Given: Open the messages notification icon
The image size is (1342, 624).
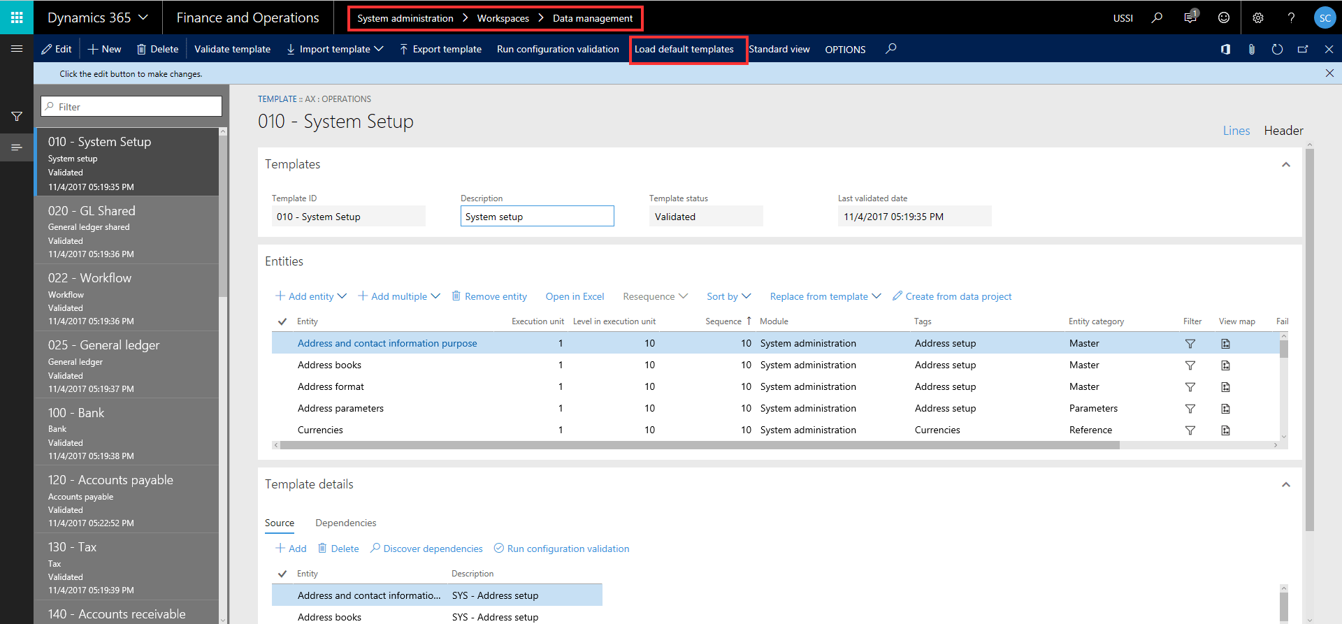Looking at the screenshot, I should pos(1190,17).
